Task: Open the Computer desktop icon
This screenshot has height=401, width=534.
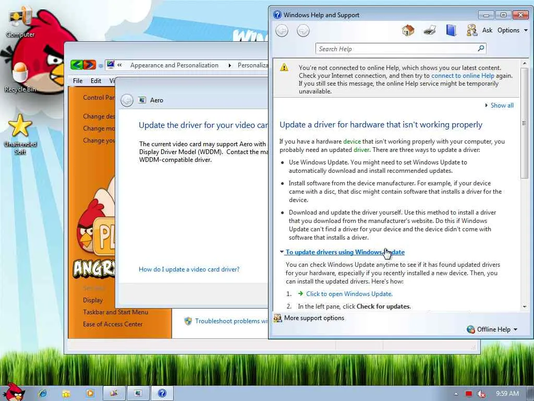Action: 20,22
